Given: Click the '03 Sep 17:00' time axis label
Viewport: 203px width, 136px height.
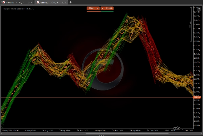Looking at the screenshot, I should tap(65, 131).
